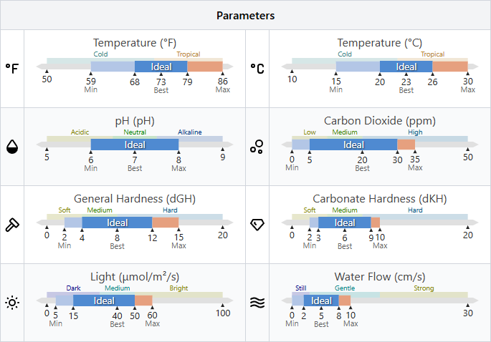Click the Temperature (°C) title
The height and width of the screenshot is (342, 491).
click(379, 44)
